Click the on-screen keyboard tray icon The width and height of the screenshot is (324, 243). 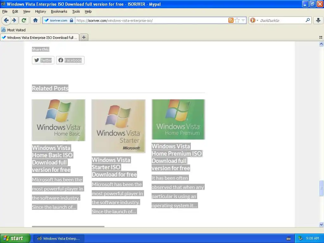289,239
